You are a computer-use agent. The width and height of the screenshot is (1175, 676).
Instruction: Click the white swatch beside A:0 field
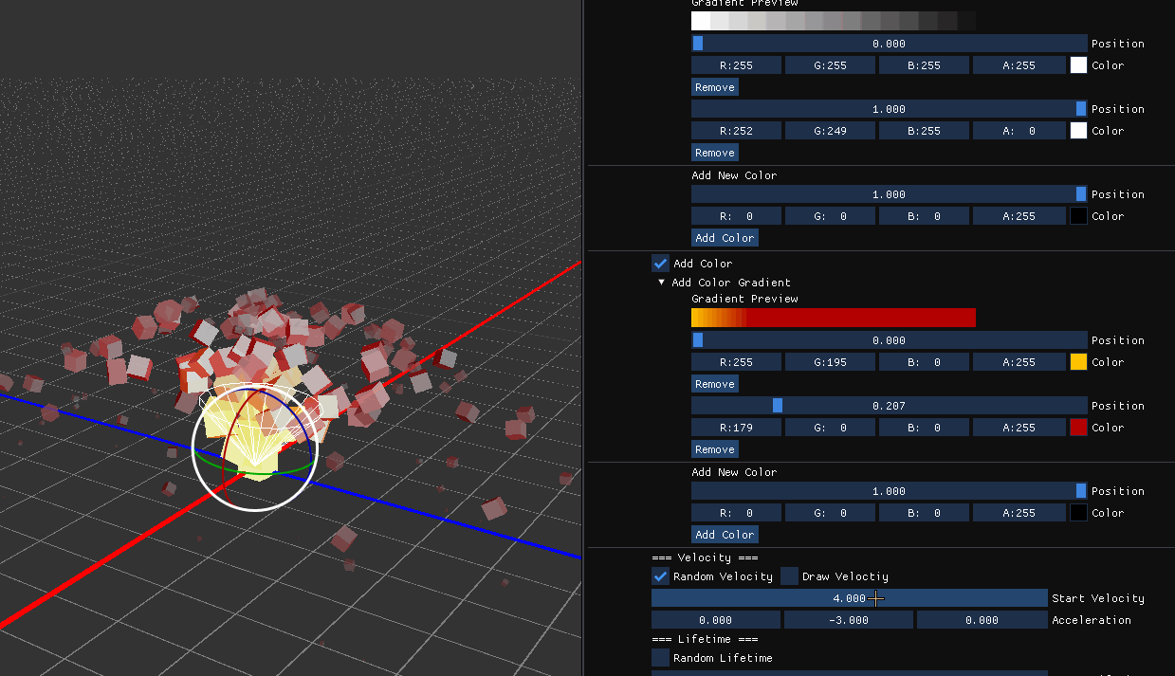[1078, 131]
